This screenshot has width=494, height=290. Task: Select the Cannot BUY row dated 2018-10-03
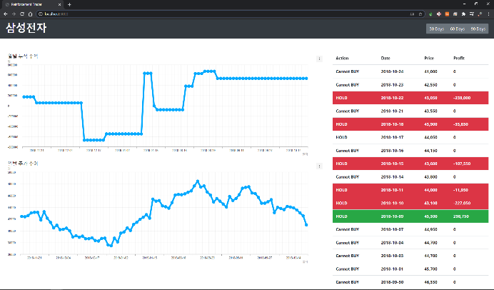tap(410, 256)
